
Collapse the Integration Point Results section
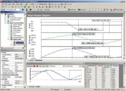(1, 75)
